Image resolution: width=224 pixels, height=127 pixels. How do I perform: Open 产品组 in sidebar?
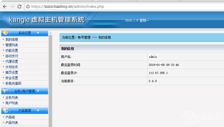10,117
